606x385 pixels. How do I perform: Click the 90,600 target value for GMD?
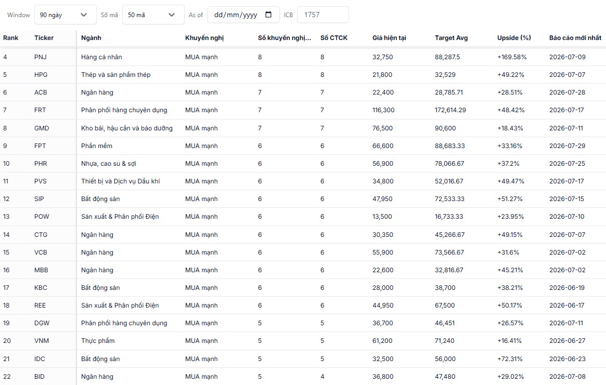coord(445,128)
